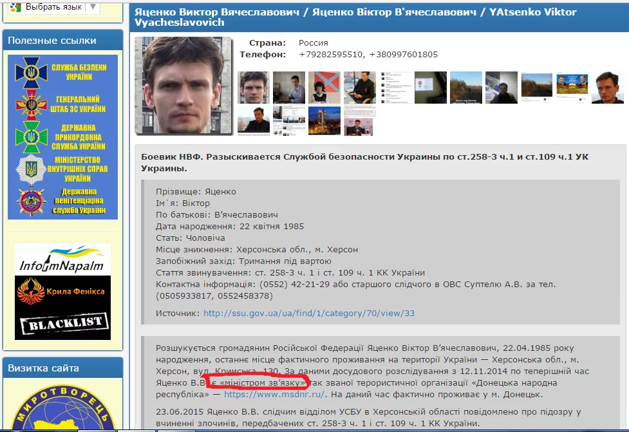
Task: Click the Источник: label
Action: pos(177,314)
